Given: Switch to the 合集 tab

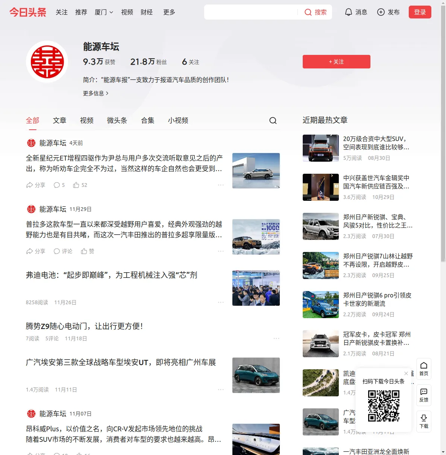Looking at the screenshot, I should (x=148, y=120).
